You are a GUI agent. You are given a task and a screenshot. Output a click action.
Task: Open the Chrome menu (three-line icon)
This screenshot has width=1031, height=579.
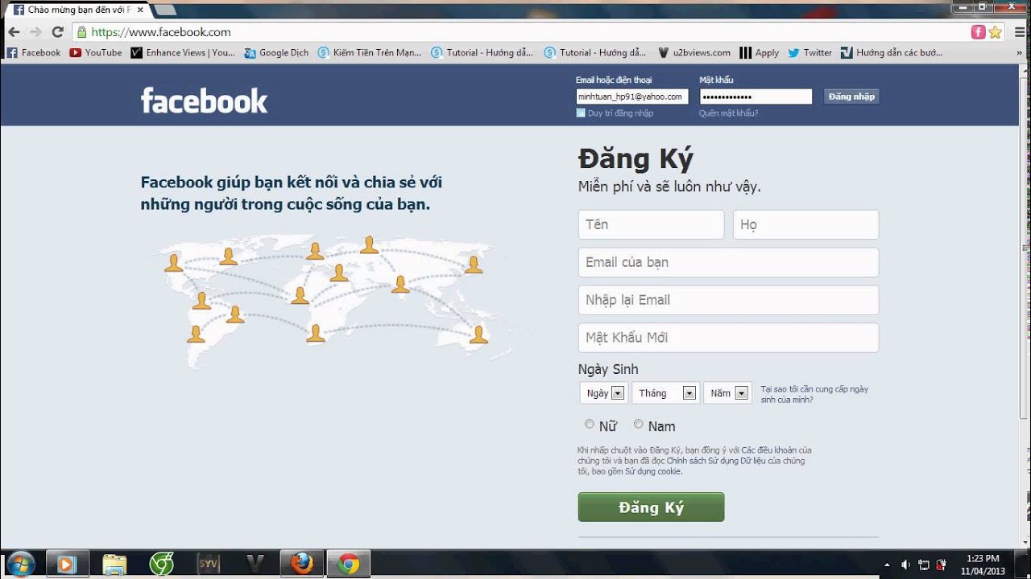pos(1021,32)
